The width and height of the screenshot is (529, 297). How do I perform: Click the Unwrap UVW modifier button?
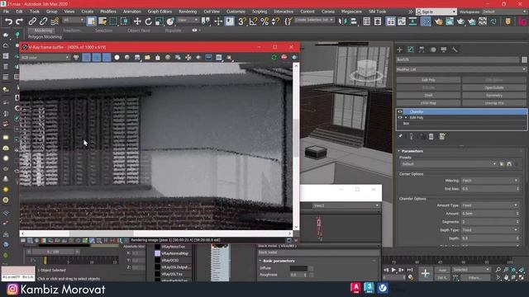coord(494,103)
